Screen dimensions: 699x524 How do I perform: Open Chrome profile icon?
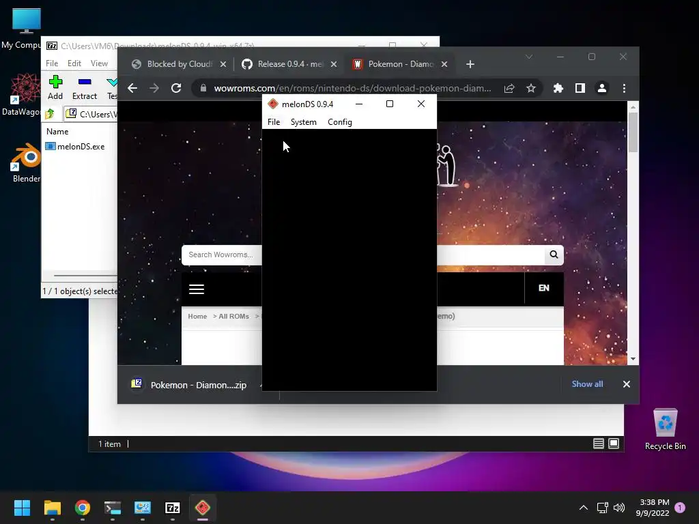click(x=602, y=88)
